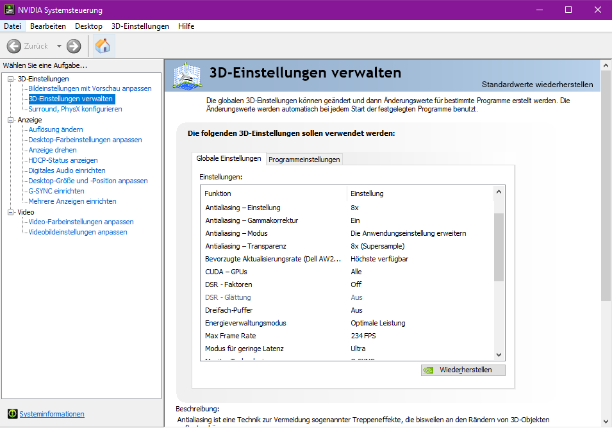Open the history dropdown next to Zurück
This screenshot has height=428, width=612.
tap(59, 46)
